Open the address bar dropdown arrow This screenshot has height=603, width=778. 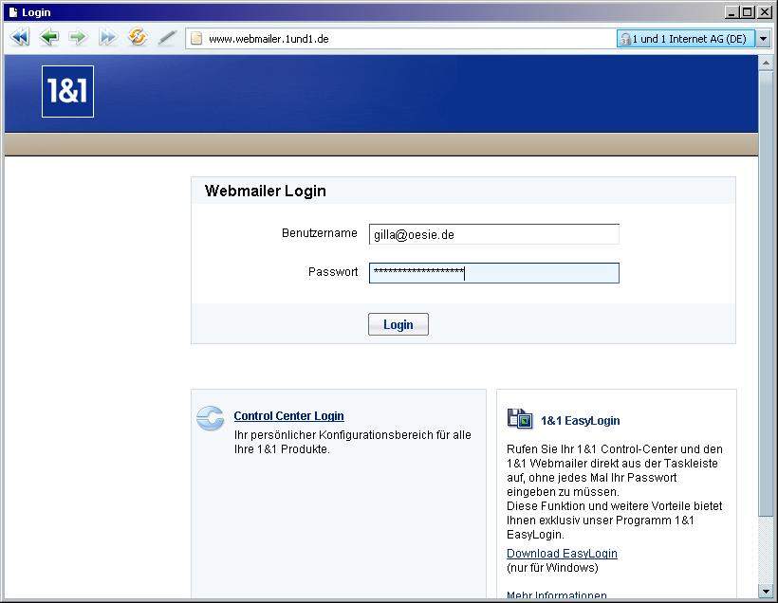coord(763,39)
